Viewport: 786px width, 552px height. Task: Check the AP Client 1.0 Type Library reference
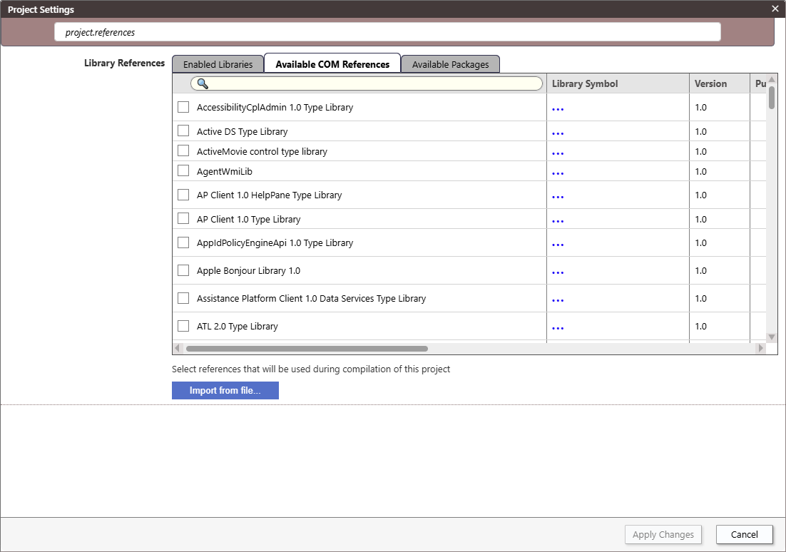click(x=183, y=218)
